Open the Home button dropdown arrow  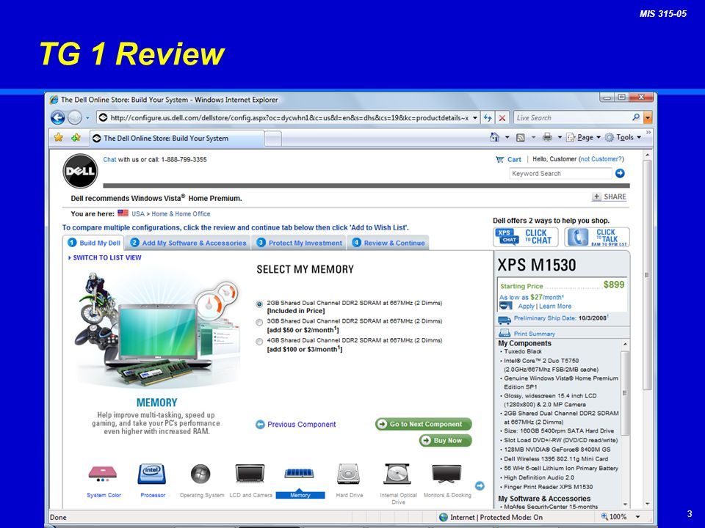[507, 137]
